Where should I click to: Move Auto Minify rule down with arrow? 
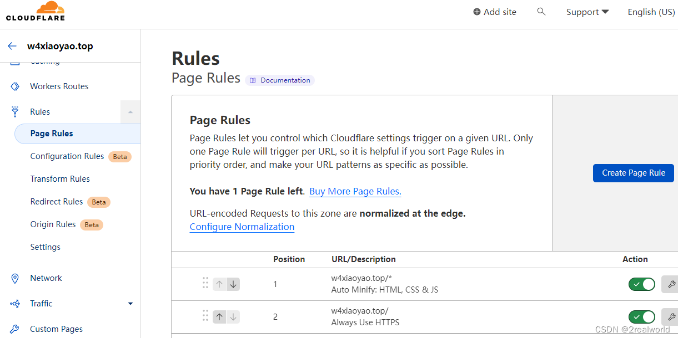233,284
